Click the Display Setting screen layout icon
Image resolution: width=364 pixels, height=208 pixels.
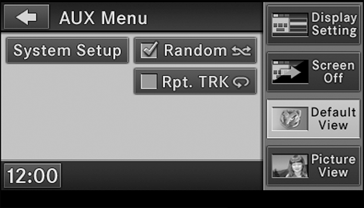[x=290, y=25]
